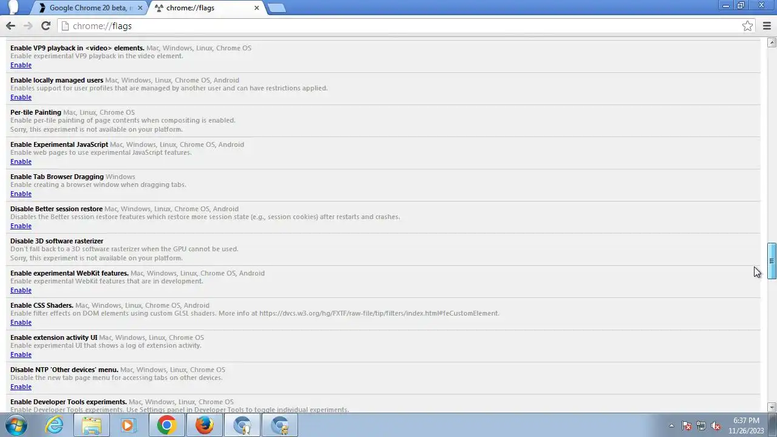
Task: Open a new tab with the new-tab button
Action: 276,8
